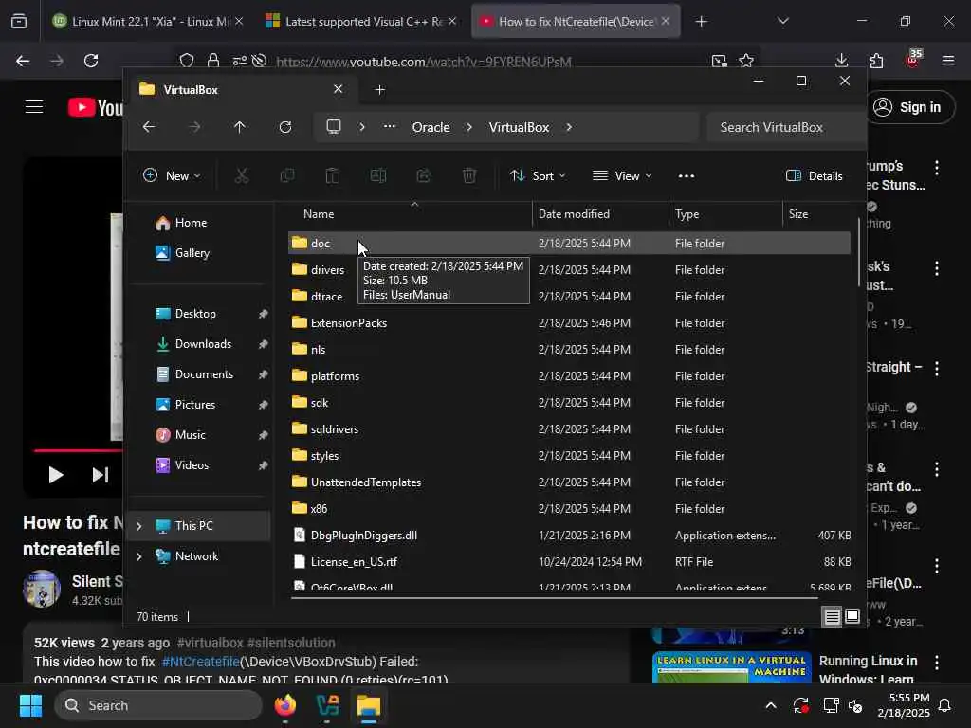Expand This PC in navigation pane
The image size is (971, 728).
[x=138, y=526]
